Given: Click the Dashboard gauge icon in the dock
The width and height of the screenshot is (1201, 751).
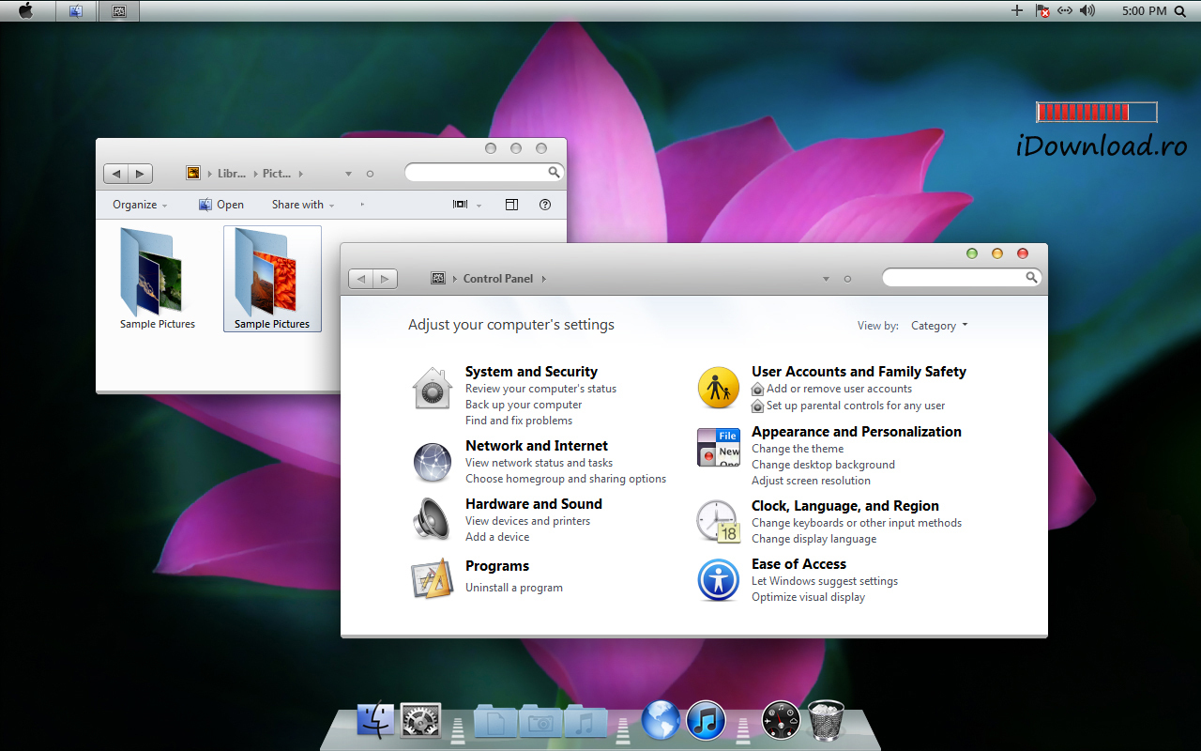Looking at the screenshot, I should [x=781, y=720].
